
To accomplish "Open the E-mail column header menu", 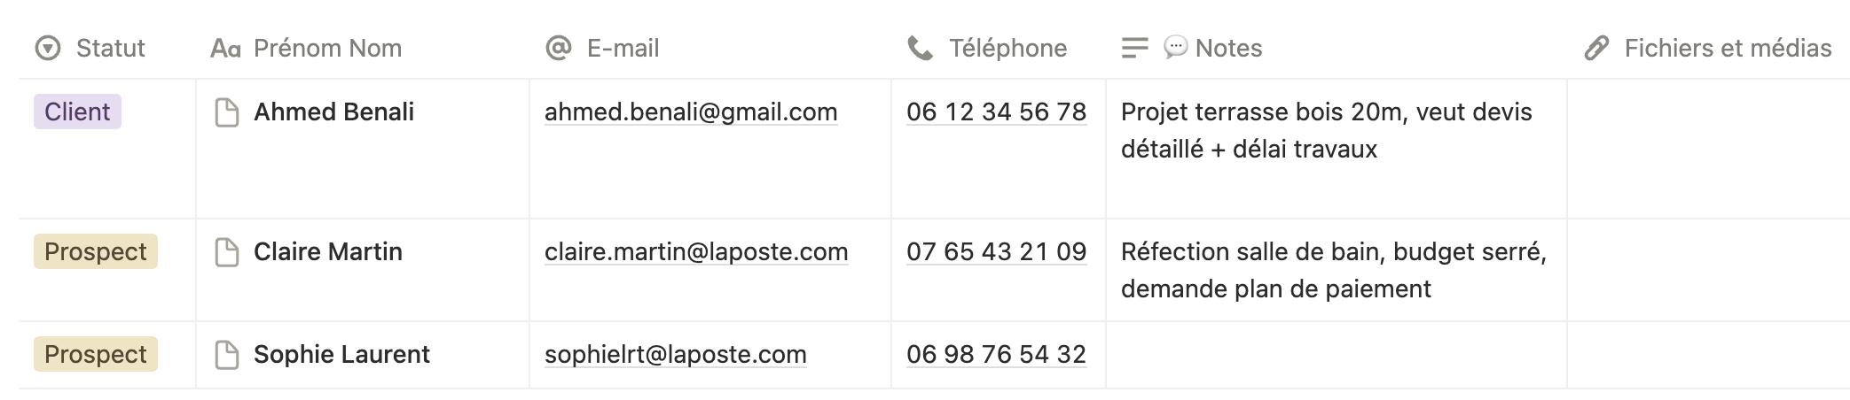I will coord(623,48).
